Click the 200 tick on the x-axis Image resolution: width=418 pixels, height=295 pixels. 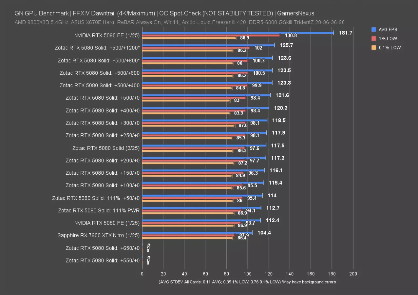pos(353,274)
